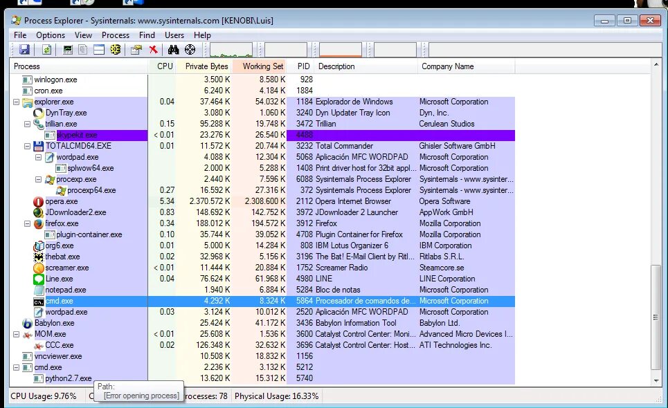Collapse the procexp.exe tree node
This screenshot has width=668, height=408.
38,179
